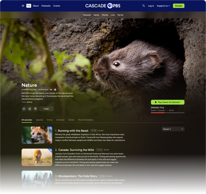Like the show with the thumbs up
Image resolution: width=206 pixels, height=194 pixels.
click(30, 109)
